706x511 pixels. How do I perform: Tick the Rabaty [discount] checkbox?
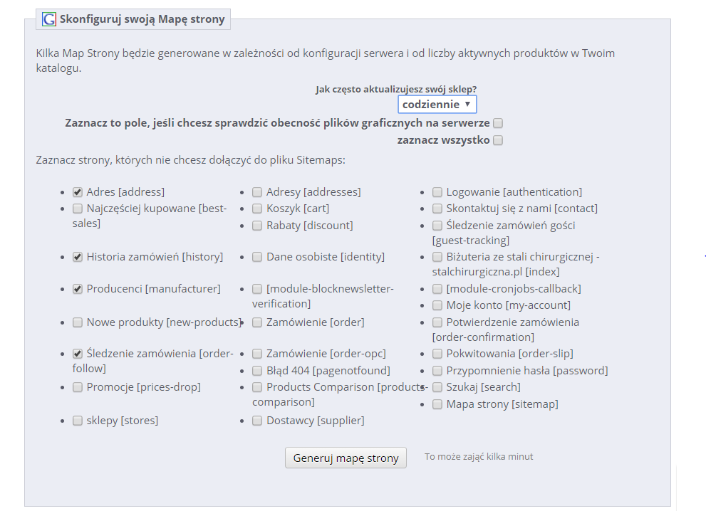coord(257,226)
